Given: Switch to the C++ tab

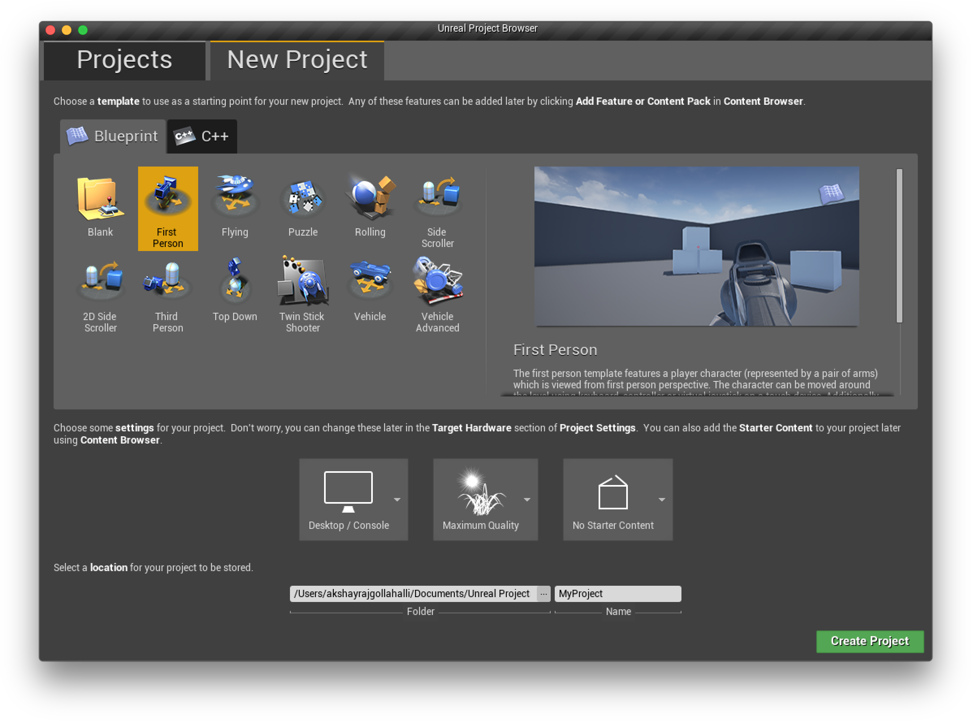Looking at the screenshot, I should (201, 136).
